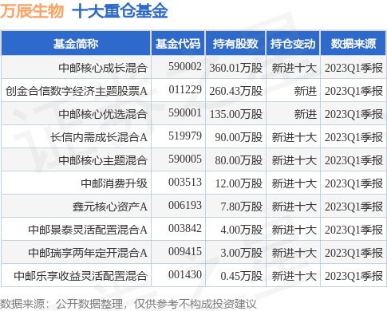Click fund code 590001
The width and height of the screenshot is (387, 311).
pos(185,112)
